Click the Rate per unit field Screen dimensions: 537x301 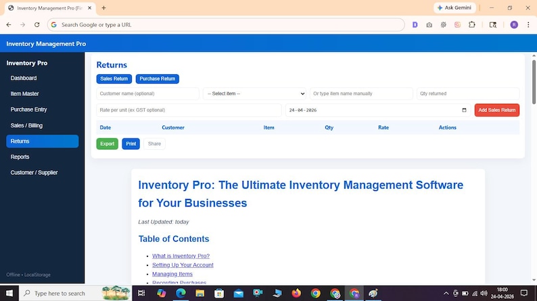[189, 110]
